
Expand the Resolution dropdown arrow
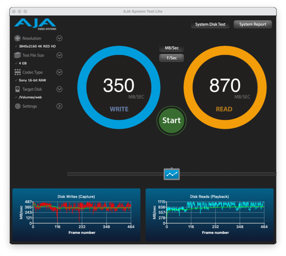point(59,38)
